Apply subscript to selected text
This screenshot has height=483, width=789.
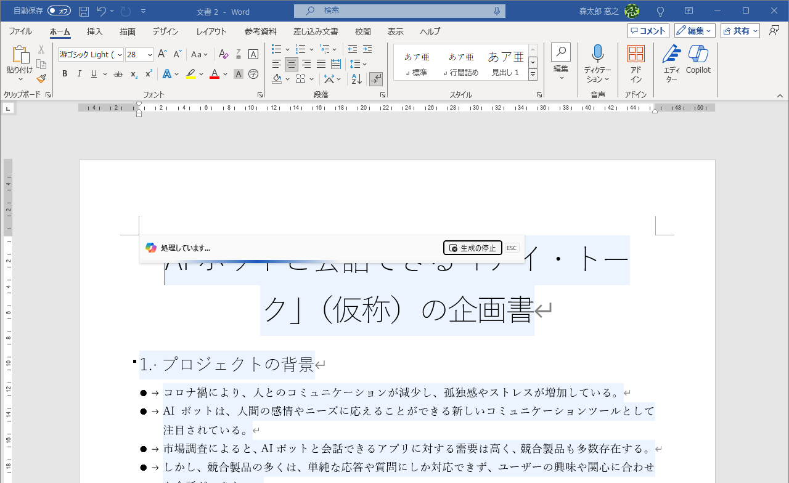pos(133,73)
